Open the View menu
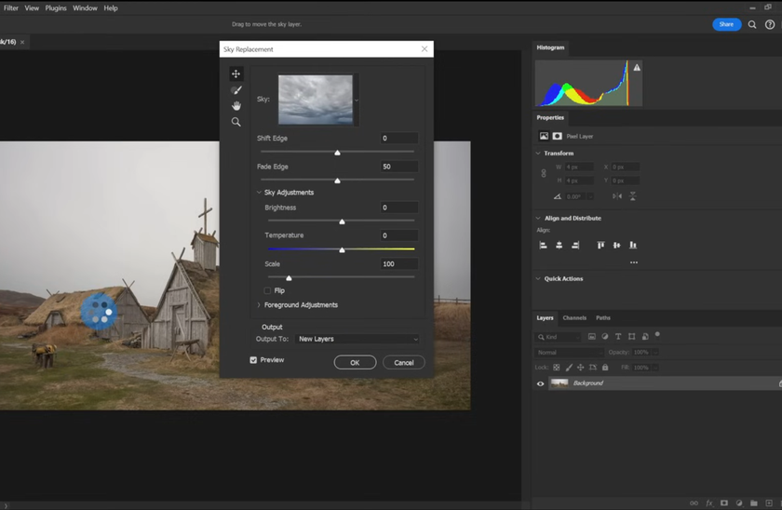The height and width of the screenshot is (510, 782). (x=32, y=8)
